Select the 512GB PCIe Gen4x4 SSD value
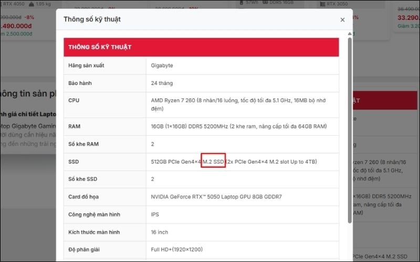This screenshot has height=262, width=420. 234,162
